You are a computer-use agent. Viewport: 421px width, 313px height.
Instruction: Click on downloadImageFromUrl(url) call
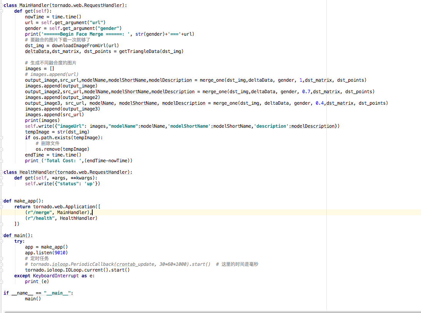click(x=85, y=46)
